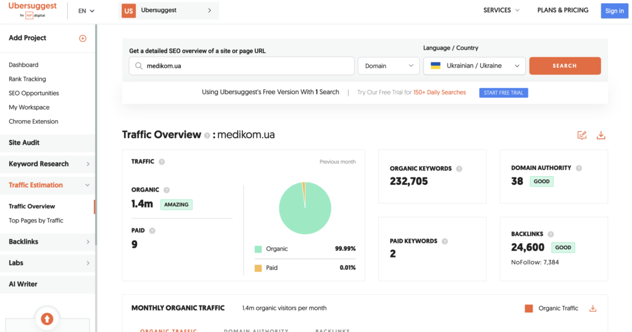Open SEO Opportunities in the sidebar
Viewport: 632px width, 332px height.
[34, 93]
